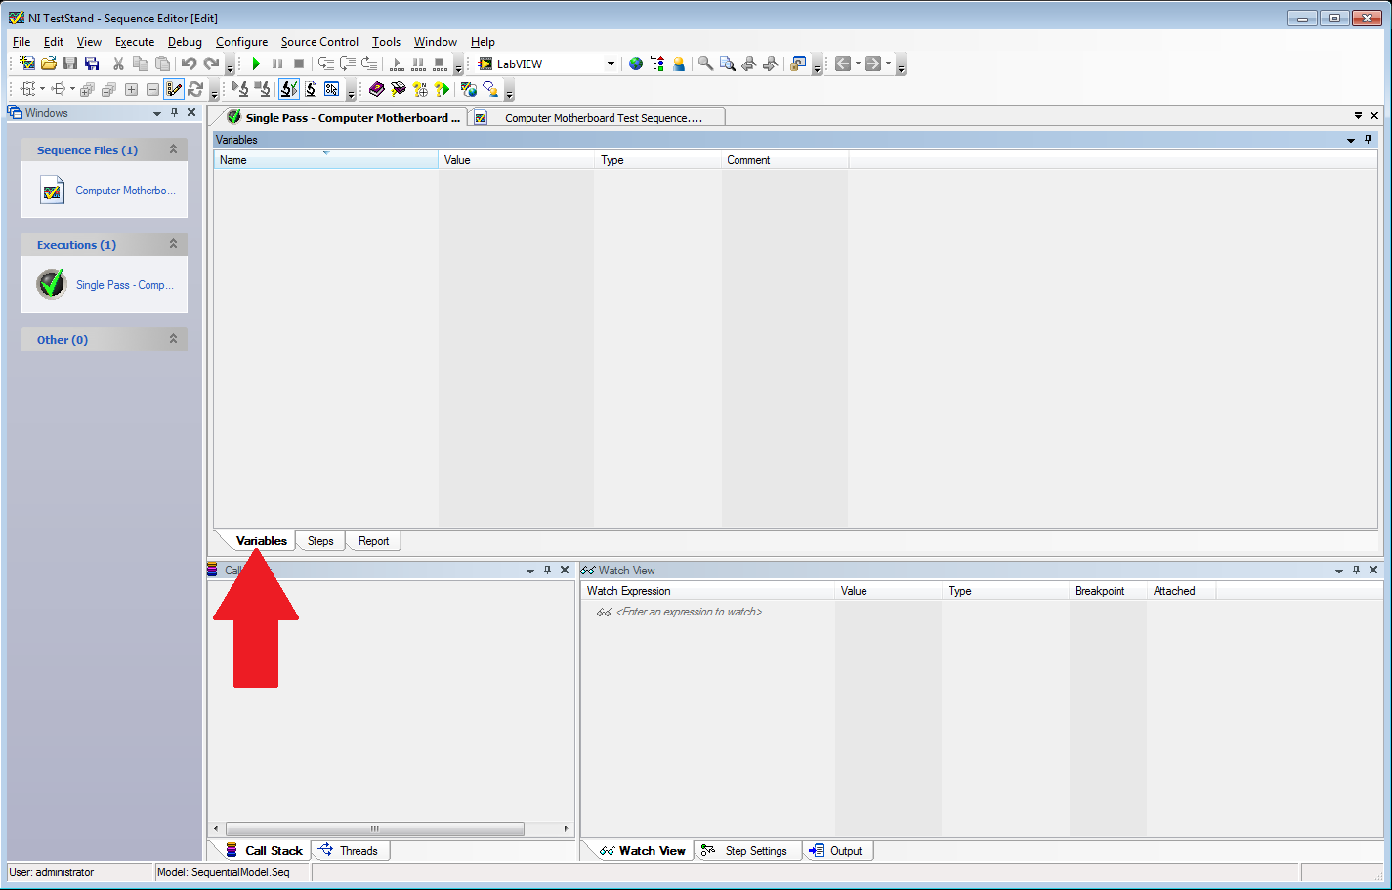Switch to the Steps tab

(x=320, y=541)
